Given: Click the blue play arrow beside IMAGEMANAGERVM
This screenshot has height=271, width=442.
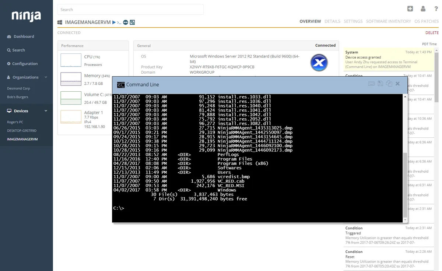Looking at the screenshot, I should tap(114, 22).
